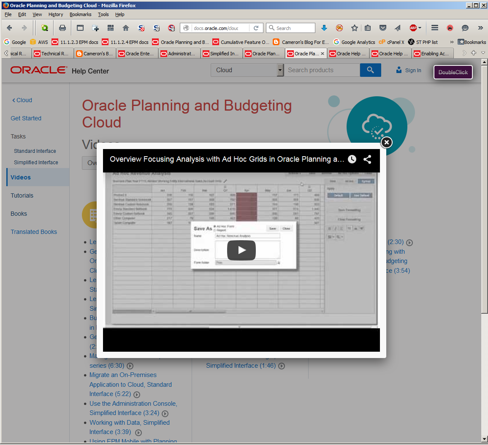488x445 pixels.
Task: Open the 11.1.2.3 EPM docs bookmark
Action: (75, 42)
